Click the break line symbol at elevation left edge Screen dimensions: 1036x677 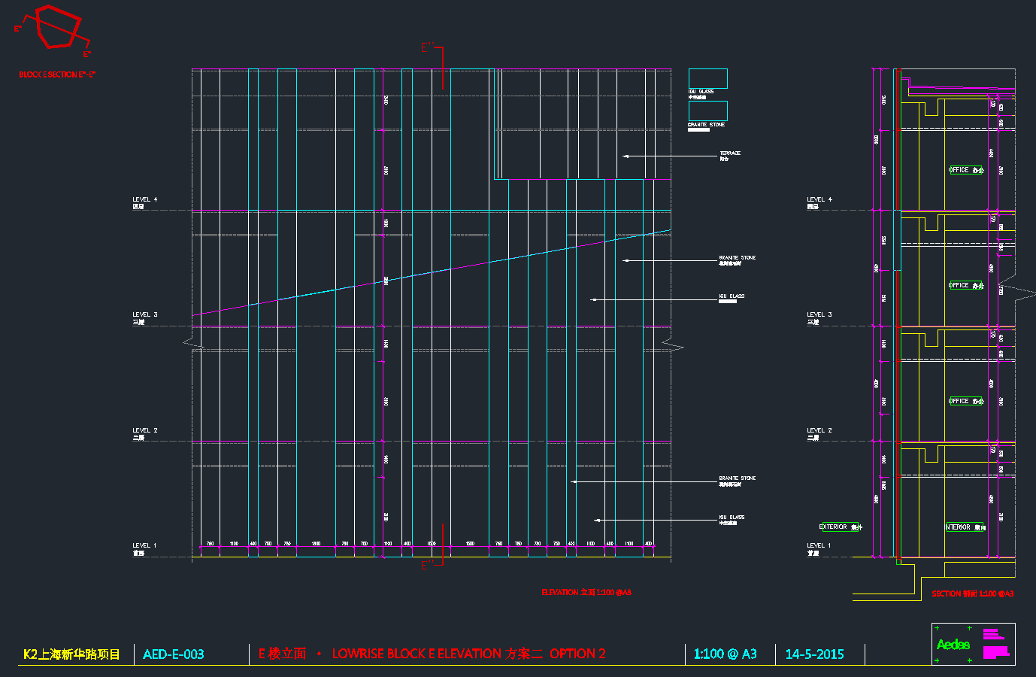click(193, 345)
